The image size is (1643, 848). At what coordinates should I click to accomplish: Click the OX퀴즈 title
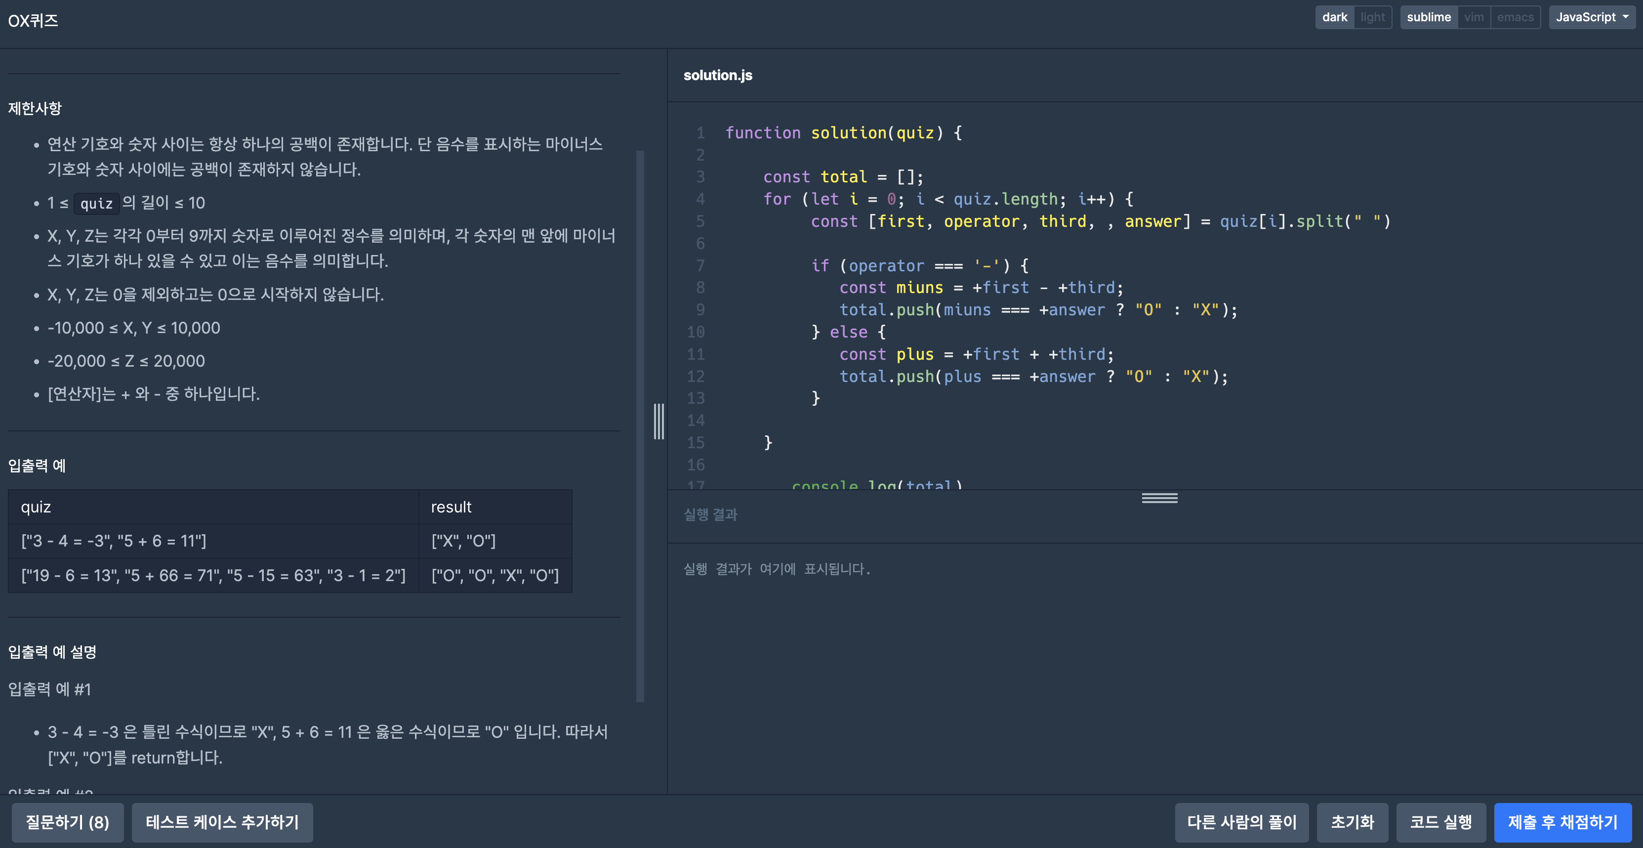(33, 21)
